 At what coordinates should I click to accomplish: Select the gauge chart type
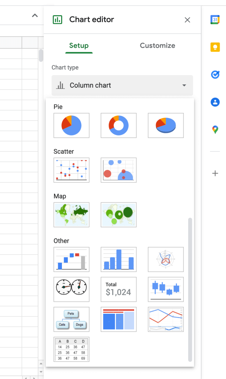[x=72, y=289]
